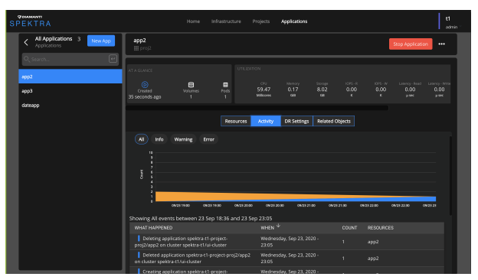Click the WHAT HAPPENED column header
The image size is (478, 280).
coord(153,228)
